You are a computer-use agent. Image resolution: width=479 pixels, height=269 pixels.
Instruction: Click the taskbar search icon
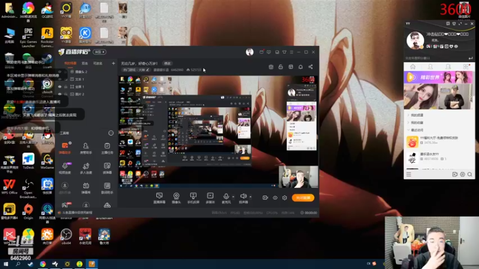pos(18,264)
